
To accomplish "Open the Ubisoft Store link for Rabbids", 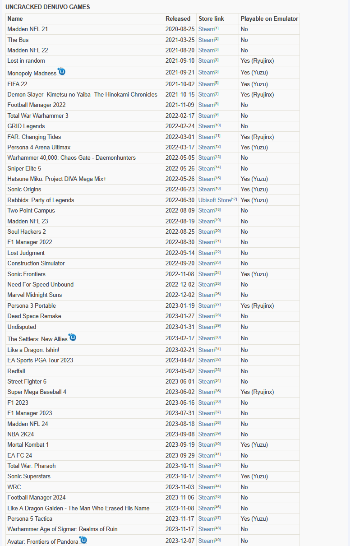I will pyautogui.click(x=215, y=200).
